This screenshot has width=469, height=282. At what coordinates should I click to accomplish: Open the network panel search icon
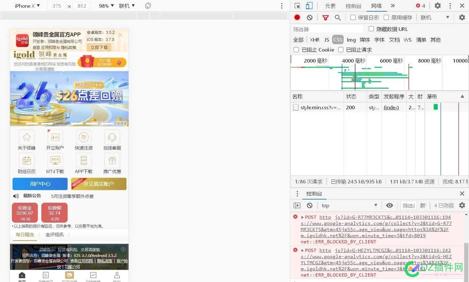[x=338, y=17]
